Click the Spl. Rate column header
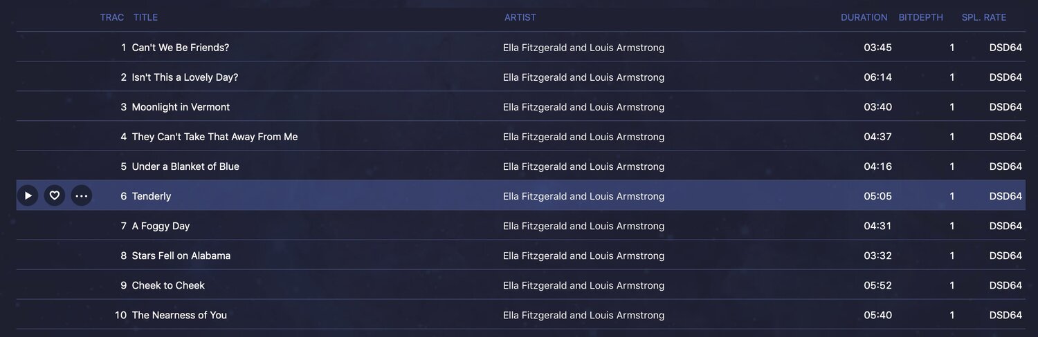This screenshot has height=337, width=1038. (x=983, y=17)
